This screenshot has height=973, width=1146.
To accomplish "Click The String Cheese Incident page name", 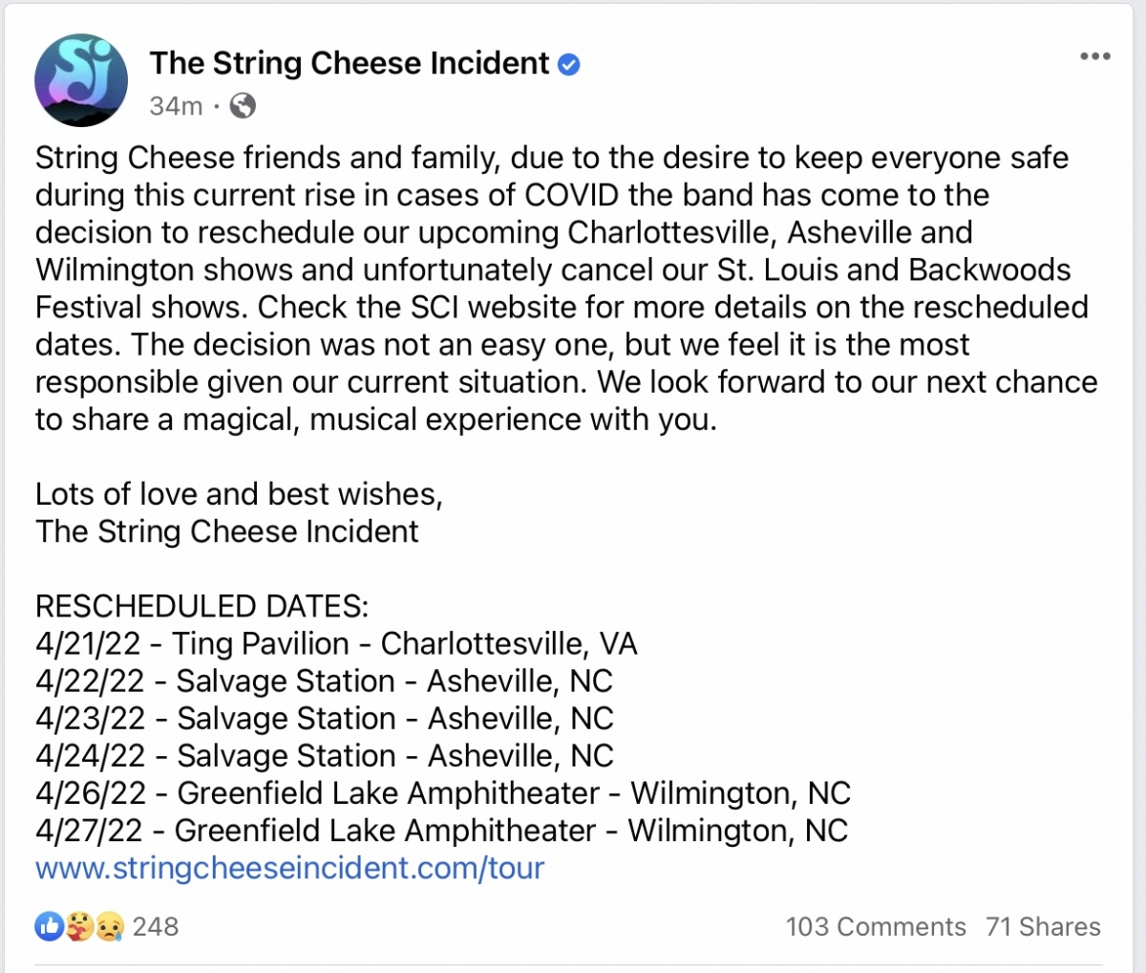I will [350, 63].
